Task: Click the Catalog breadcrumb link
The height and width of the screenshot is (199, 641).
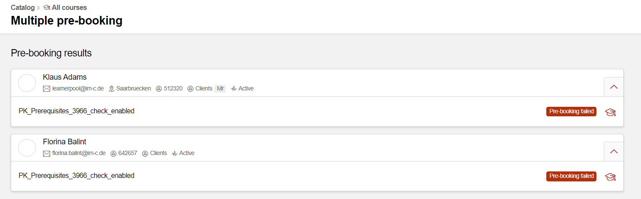Action: click(22, 7)
